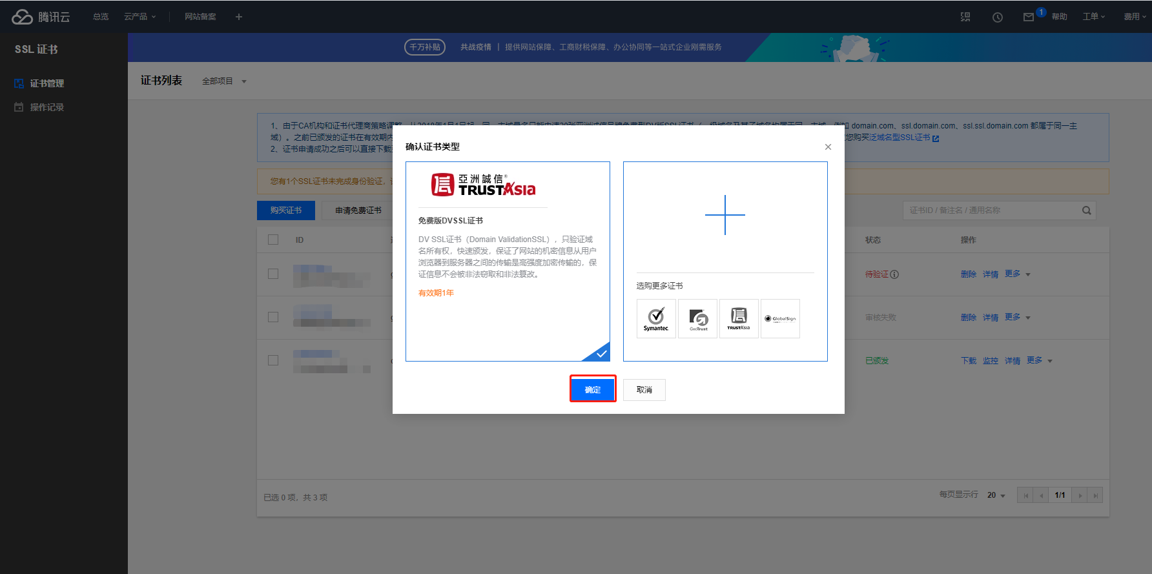Click the 购买证书 button

pyautogui.click(x=286, y=210)
